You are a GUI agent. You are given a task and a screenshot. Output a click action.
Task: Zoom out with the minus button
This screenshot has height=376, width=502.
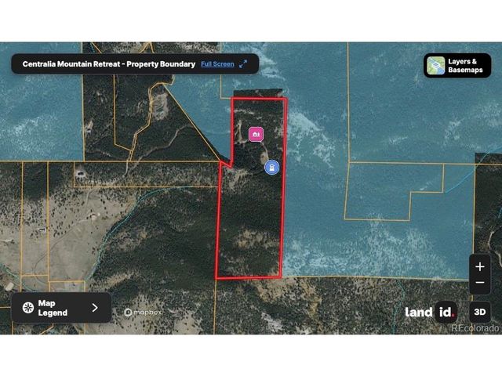click(x=479, y=283)
